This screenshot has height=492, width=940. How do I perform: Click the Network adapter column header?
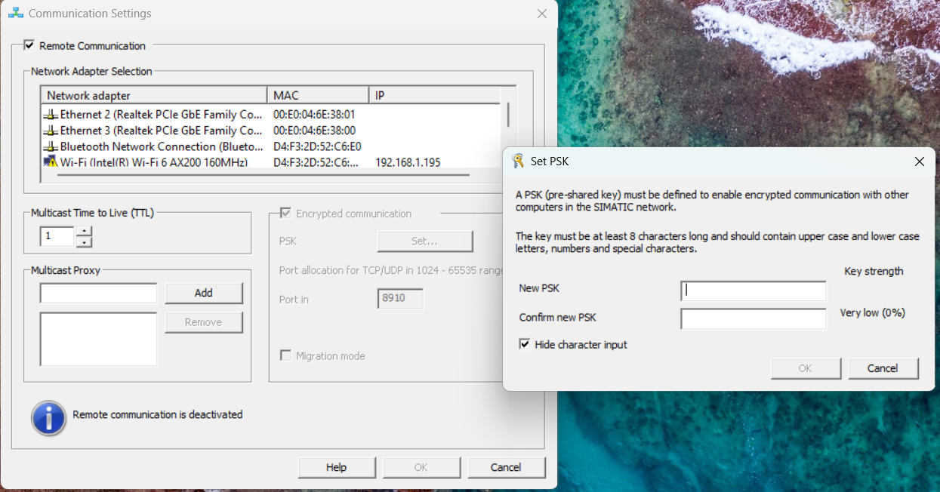click(154, 96)
